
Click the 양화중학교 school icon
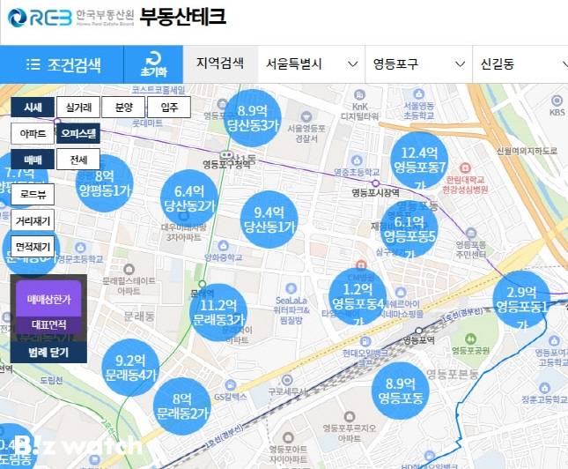click(x=223, y=246)
